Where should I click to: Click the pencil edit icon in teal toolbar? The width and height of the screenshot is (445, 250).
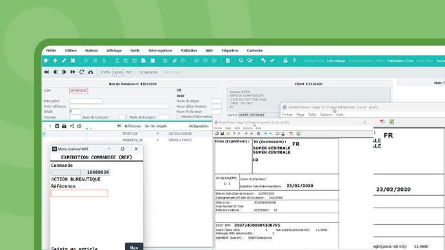pyautogui.click(x=64, y=61)
